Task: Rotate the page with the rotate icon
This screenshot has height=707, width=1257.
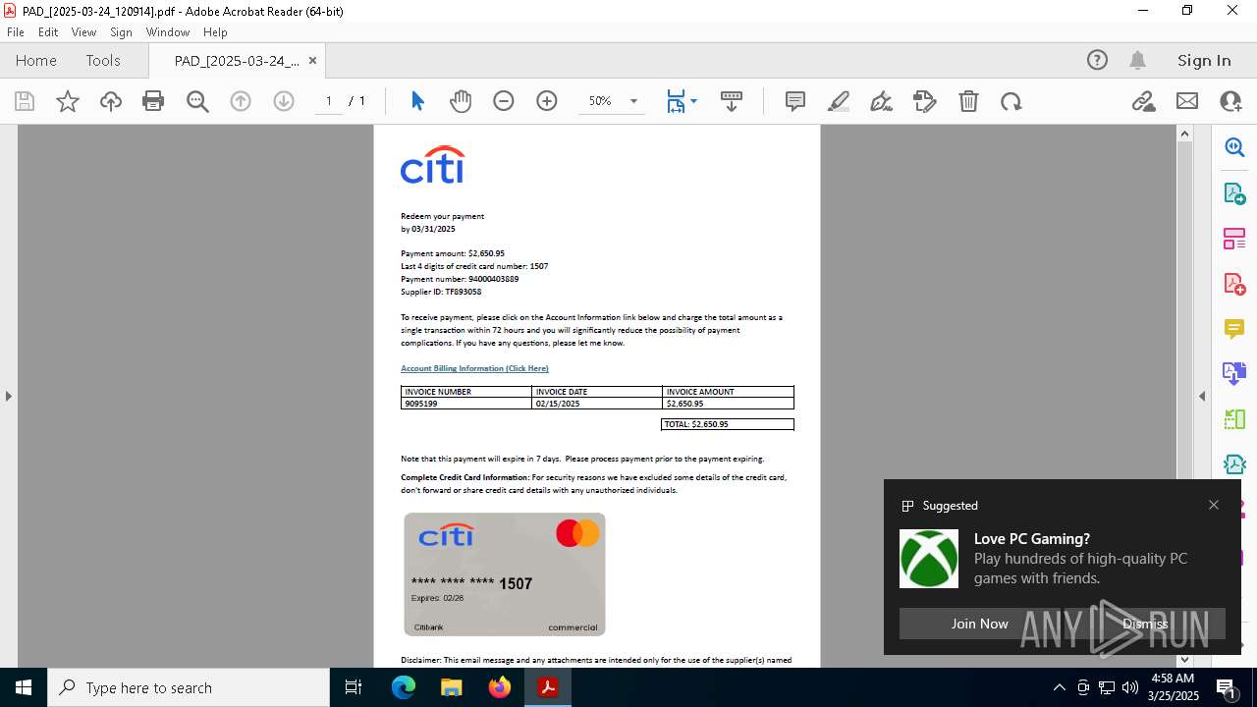Action: tap(1011, 101)
